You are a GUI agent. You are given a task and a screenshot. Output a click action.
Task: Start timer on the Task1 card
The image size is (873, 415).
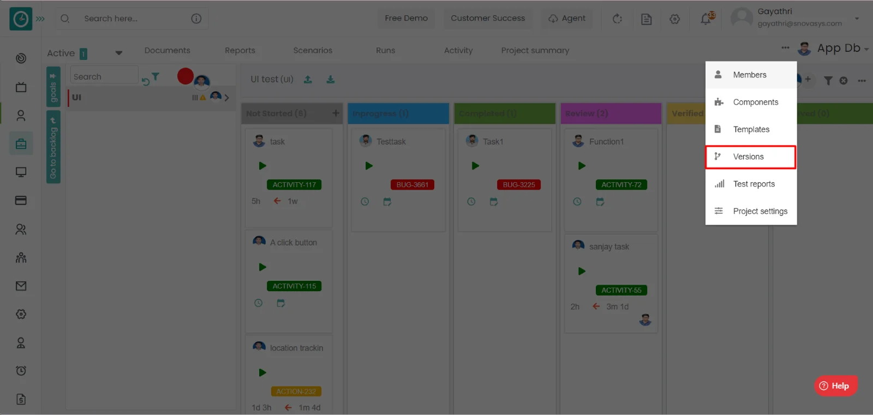click(x=475, y=166)
